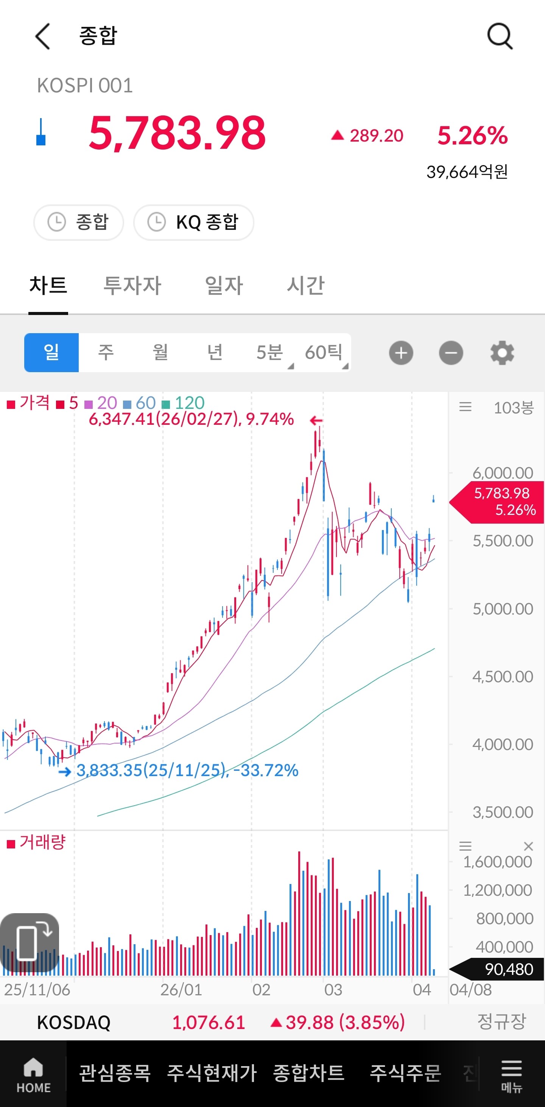Select 일 daily period toggle
This screenshot has height=1107, width=545.
51,352
